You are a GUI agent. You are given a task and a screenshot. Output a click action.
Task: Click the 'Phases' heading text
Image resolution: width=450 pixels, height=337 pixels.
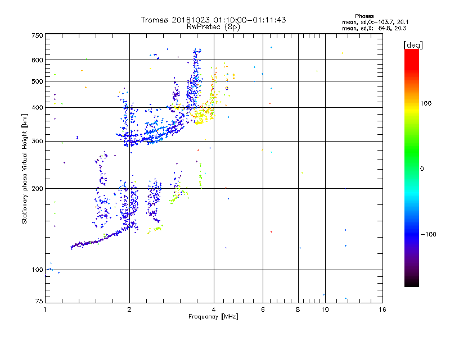(x=364, y=16)
